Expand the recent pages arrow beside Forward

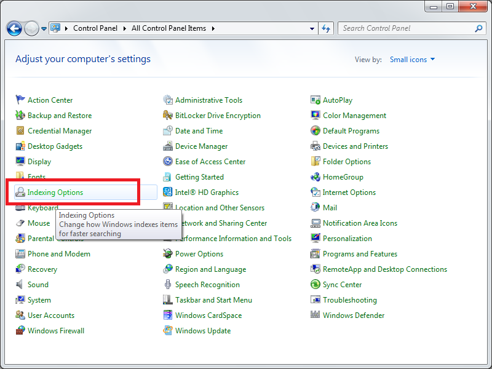click(x=44, y=28)
